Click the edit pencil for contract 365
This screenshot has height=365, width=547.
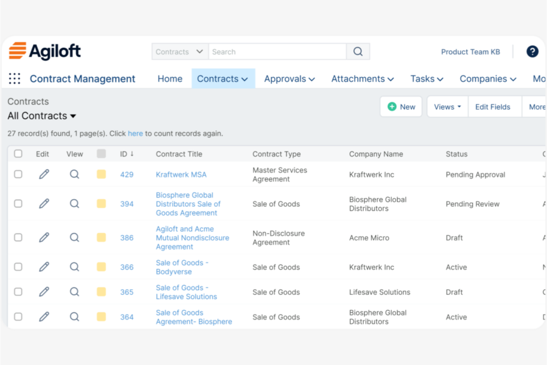[44, 292]
